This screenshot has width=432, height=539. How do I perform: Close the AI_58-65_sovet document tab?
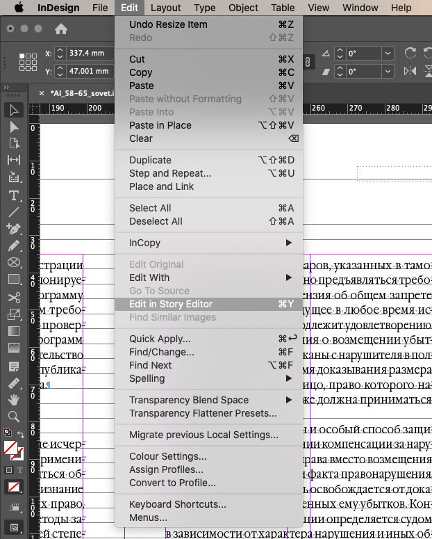pyautogui.click(x=42, y=93)
